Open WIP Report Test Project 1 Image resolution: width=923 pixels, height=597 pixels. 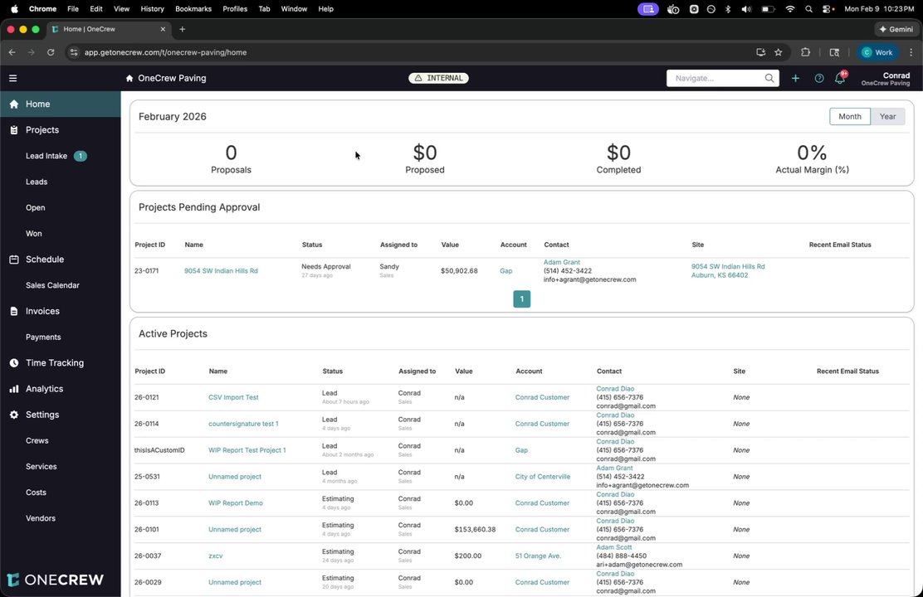click(247, 450)
